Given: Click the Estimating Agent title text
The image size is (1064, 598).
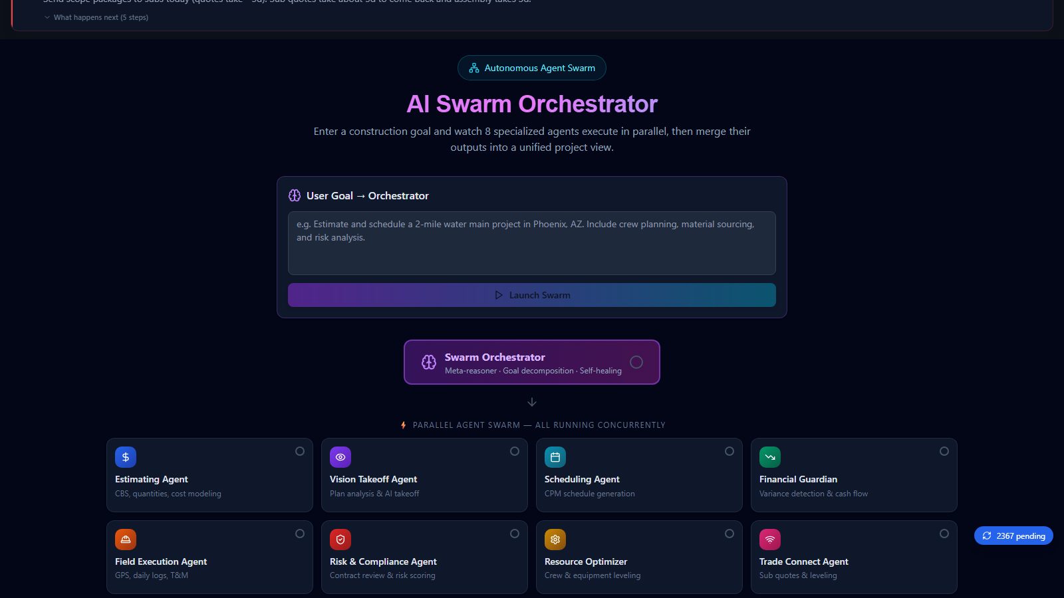Looking at the screenshot, I should [x=152, y=479].
